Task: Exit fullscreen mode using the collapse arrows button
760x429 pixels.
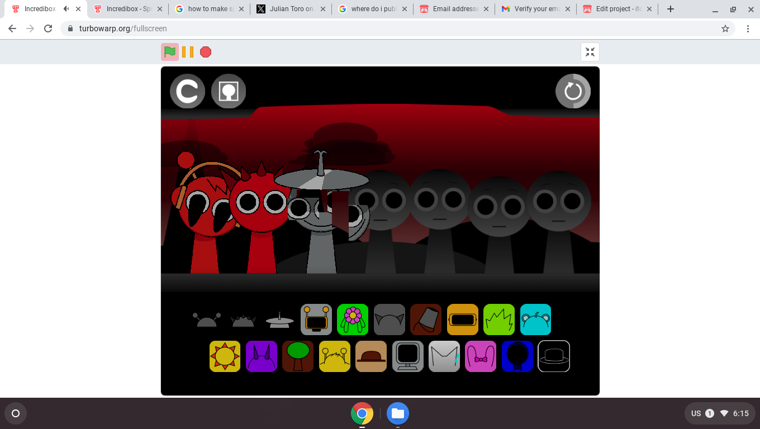Action: (590, 52)
